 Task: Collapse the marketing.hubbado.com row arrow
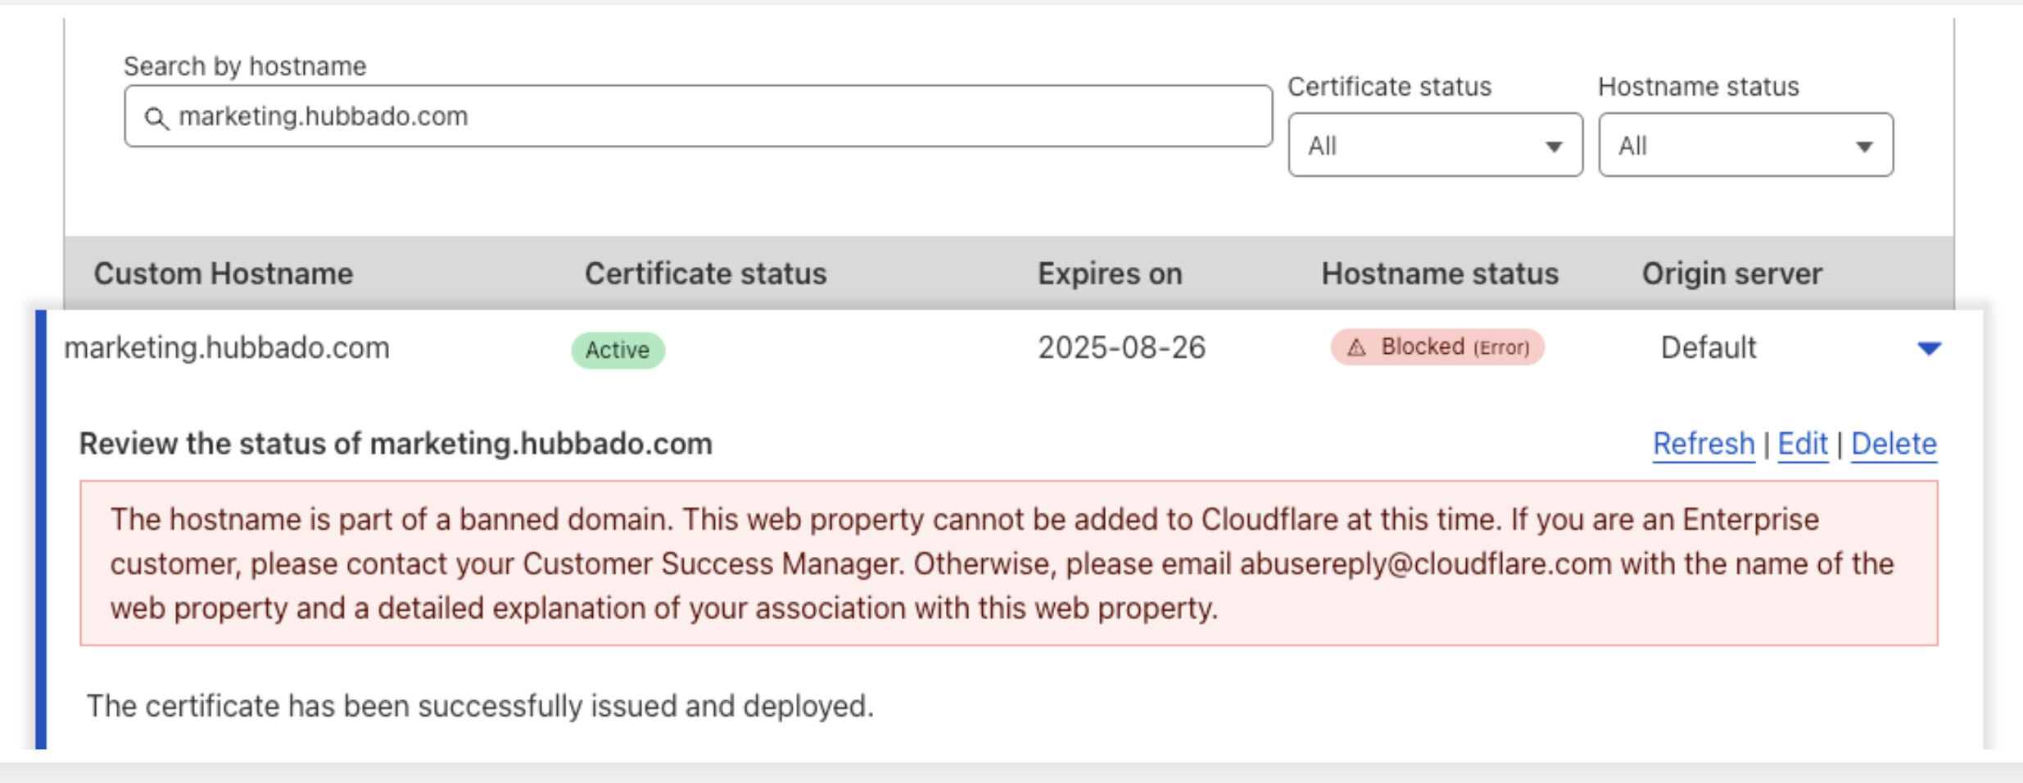point(1930,348)
